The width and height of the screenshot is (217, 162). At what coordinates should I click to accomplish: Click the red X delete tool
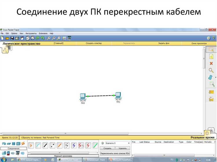pos(211,64)
